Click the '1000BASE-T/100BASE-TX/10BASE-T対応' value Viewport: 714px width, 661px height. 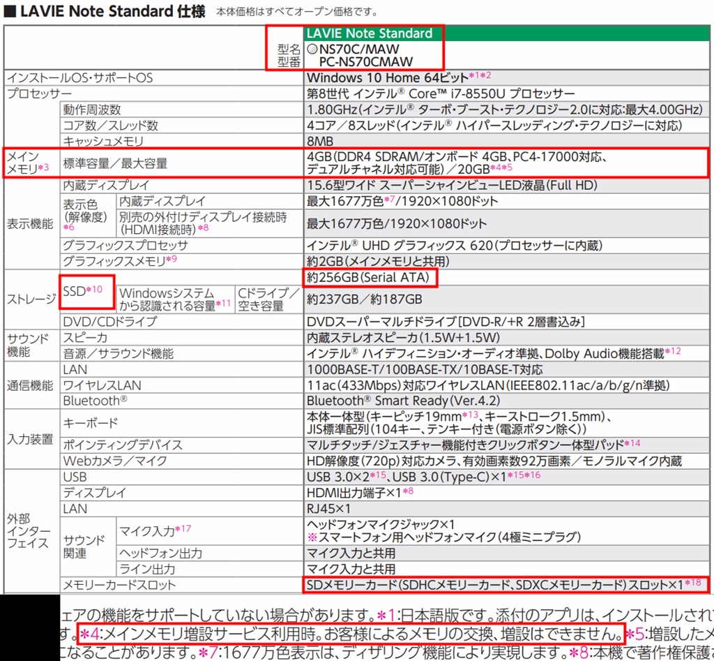click(x=425, y=370)
